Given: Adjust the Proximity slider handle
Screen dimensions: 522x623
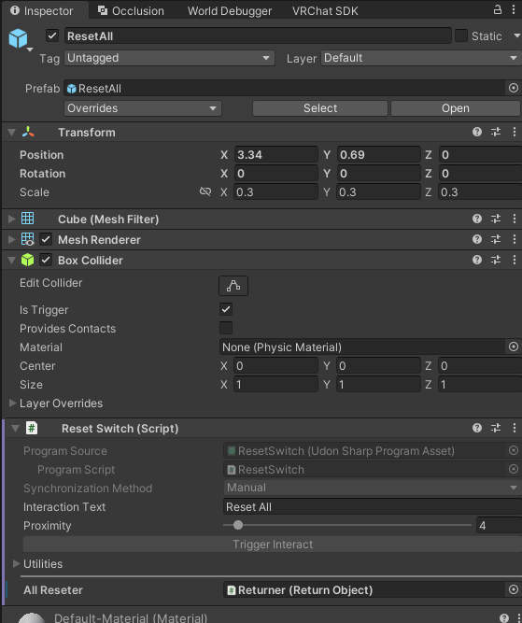Looking at the screenshot, I should [238, 525].
